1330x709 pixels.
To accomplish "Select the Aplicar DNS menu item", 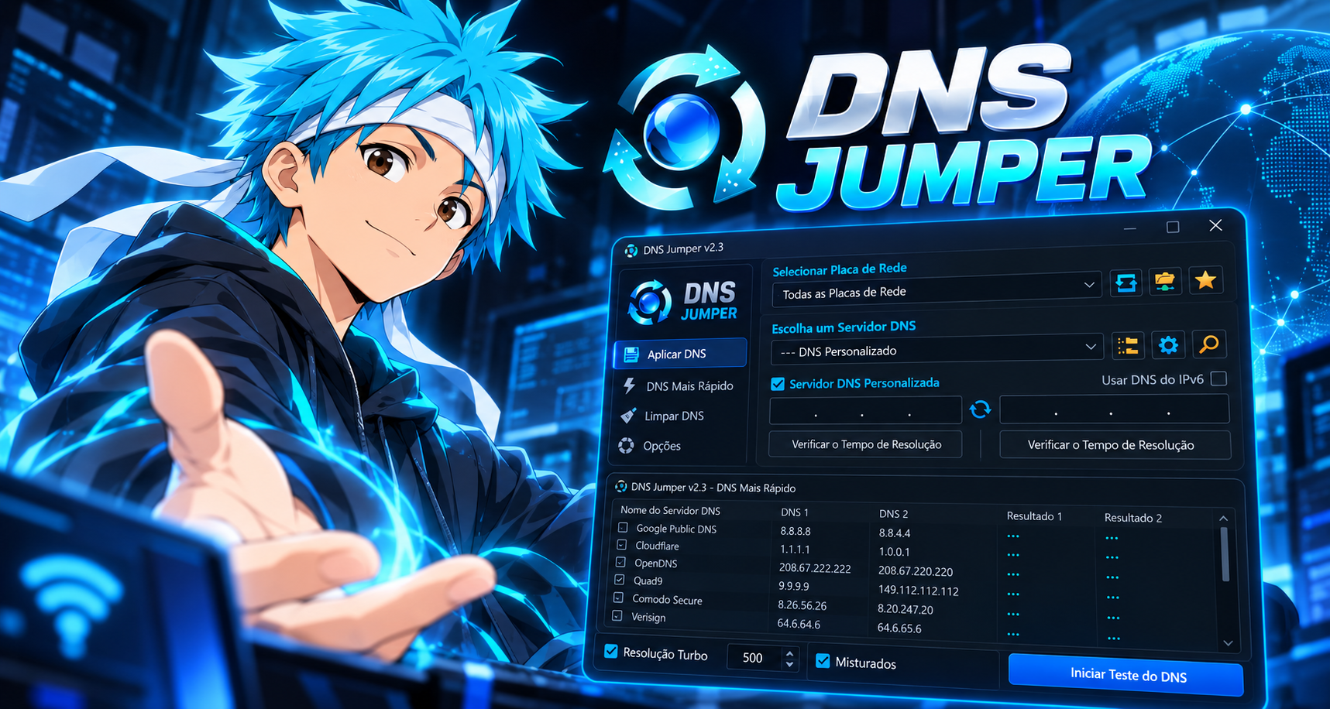I will (x=680, y=354).
